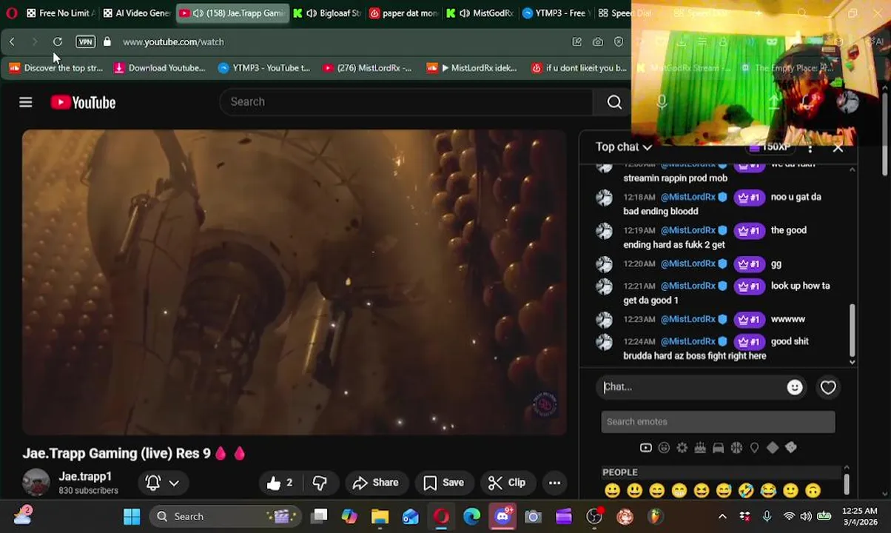Expand the Top chat dropdown

(x=624, y=147)
